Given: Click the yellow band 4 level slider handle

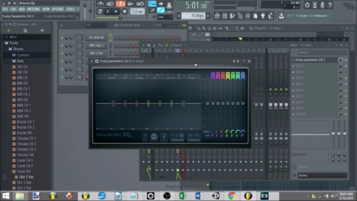Looking at the screenshot, I should [x=228, y=103].
